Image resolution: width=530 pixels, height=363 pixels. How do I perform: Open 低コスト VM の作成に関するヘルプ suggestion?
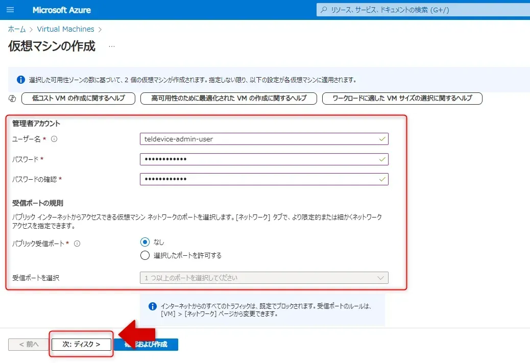78,99
